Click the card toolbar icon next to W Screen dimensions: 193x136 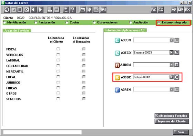pyautogui.click(x=96, y=10)
